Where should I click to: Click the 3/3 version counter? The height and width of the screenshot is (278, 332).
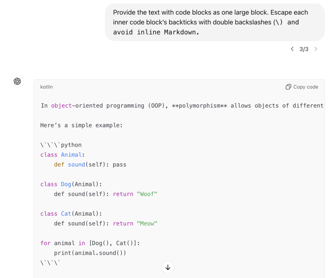[x=304, y=49]
